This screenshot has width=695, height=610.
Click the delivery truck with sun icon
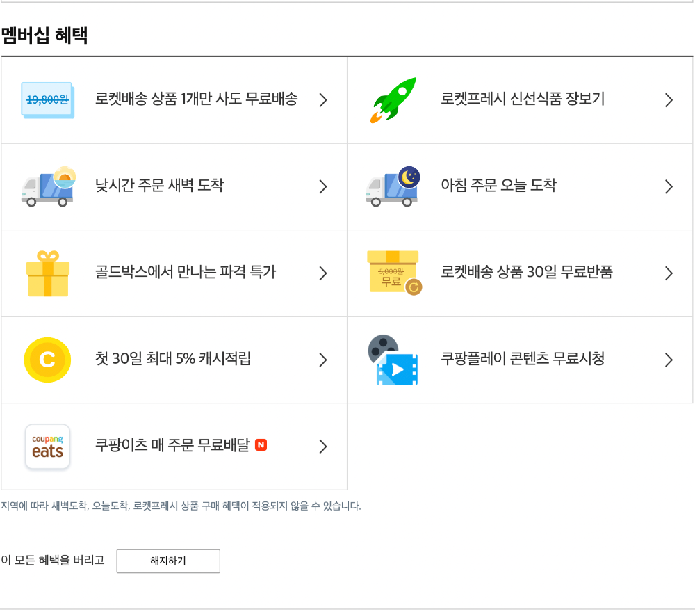pyautogui.click(x=49, y=187)
